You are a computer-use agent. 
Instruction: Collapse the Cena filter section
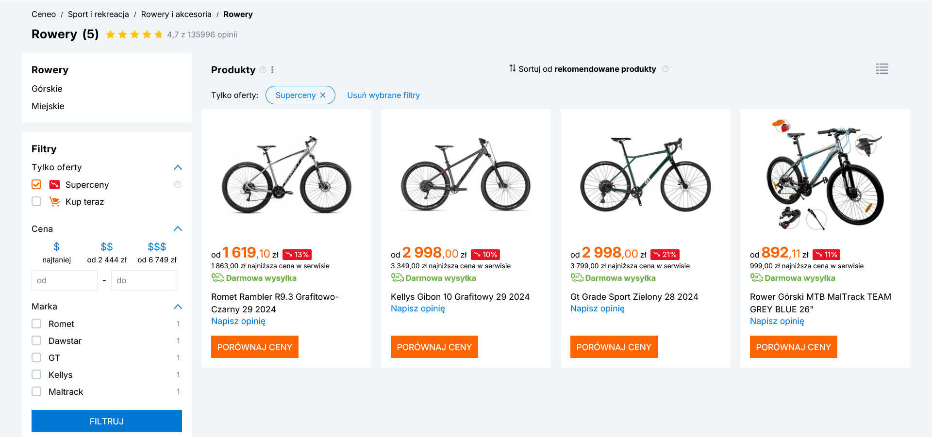pos(178,228)
